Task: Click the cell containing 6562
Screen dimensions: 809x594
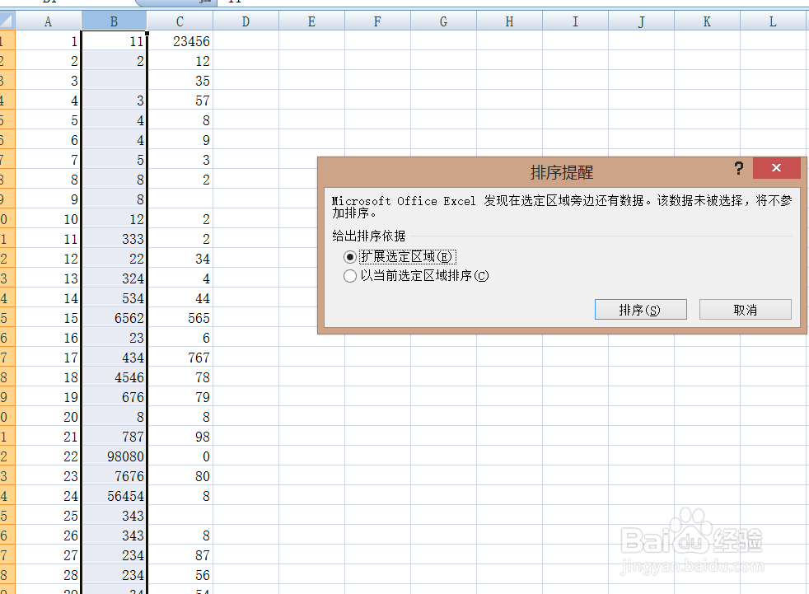Action: 114,318
